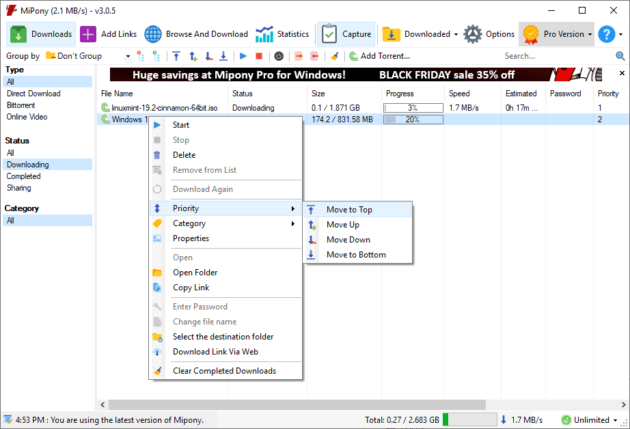
Task: Select Direct Download type filter
Action: point(33,94)
